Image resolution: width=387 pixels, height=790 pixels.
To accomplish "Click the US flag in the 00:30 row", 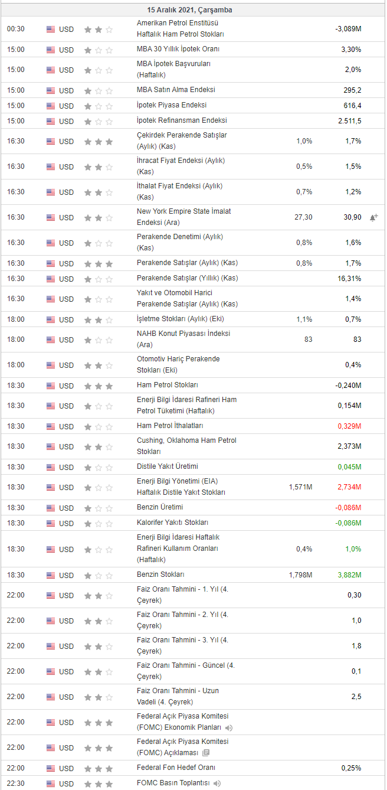I will point(51,29).
